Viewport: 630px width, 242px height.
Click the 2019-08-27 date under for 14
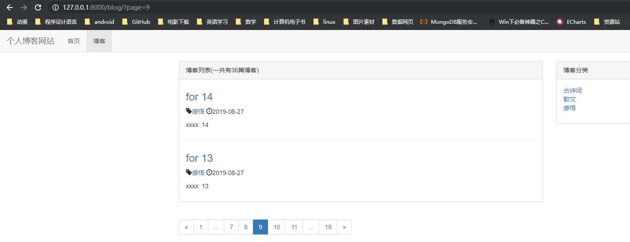coord(228,112)
